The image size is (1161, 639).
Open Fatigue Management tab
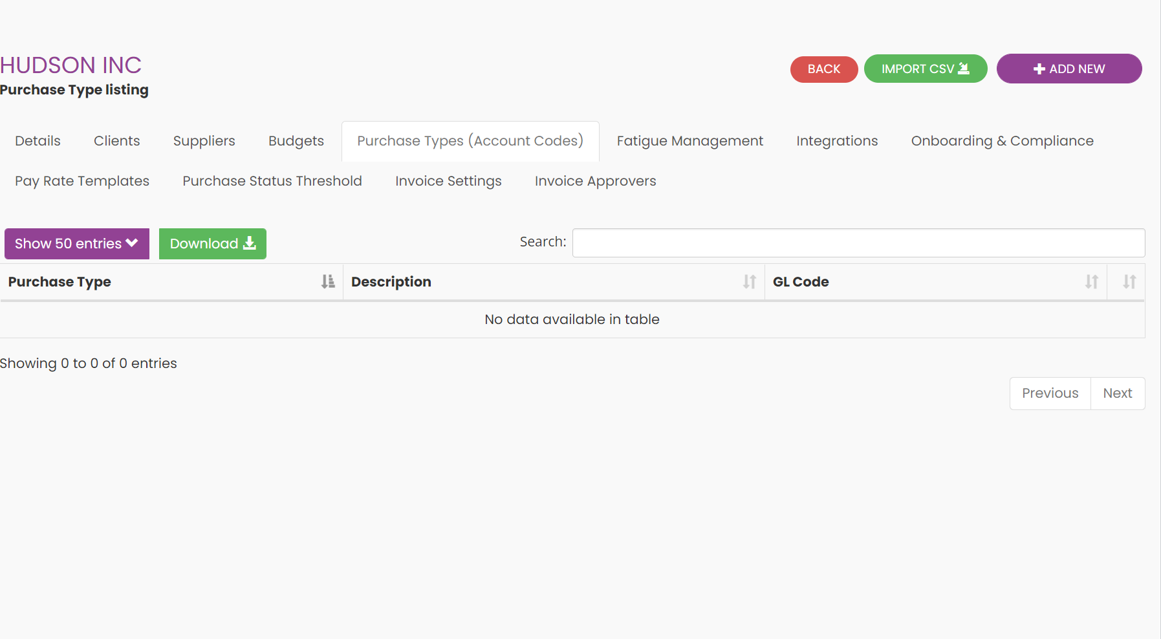690,141
